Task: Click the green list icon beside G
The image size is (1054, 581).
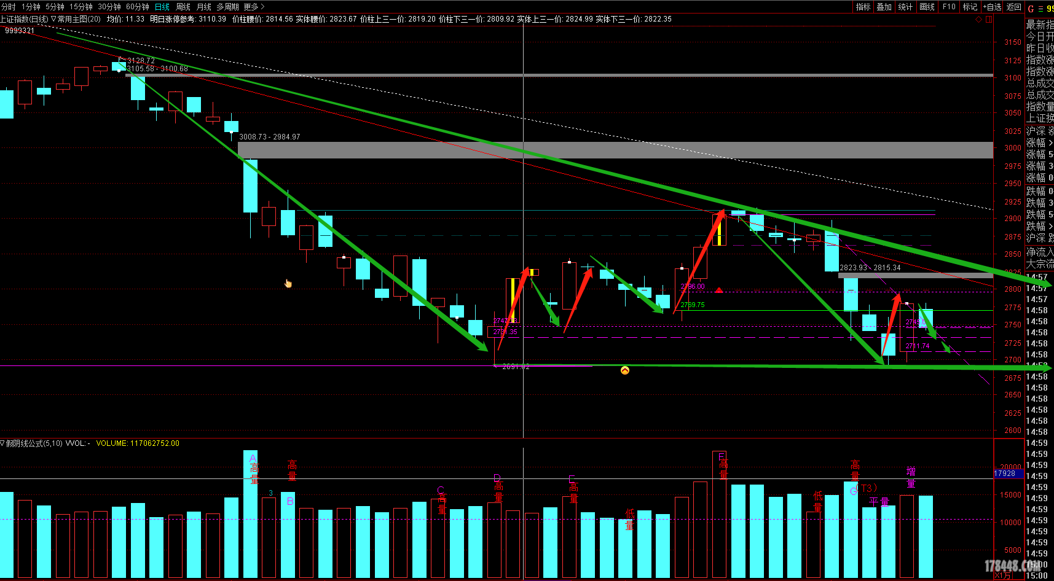Action: click(x=1040, y=9)
